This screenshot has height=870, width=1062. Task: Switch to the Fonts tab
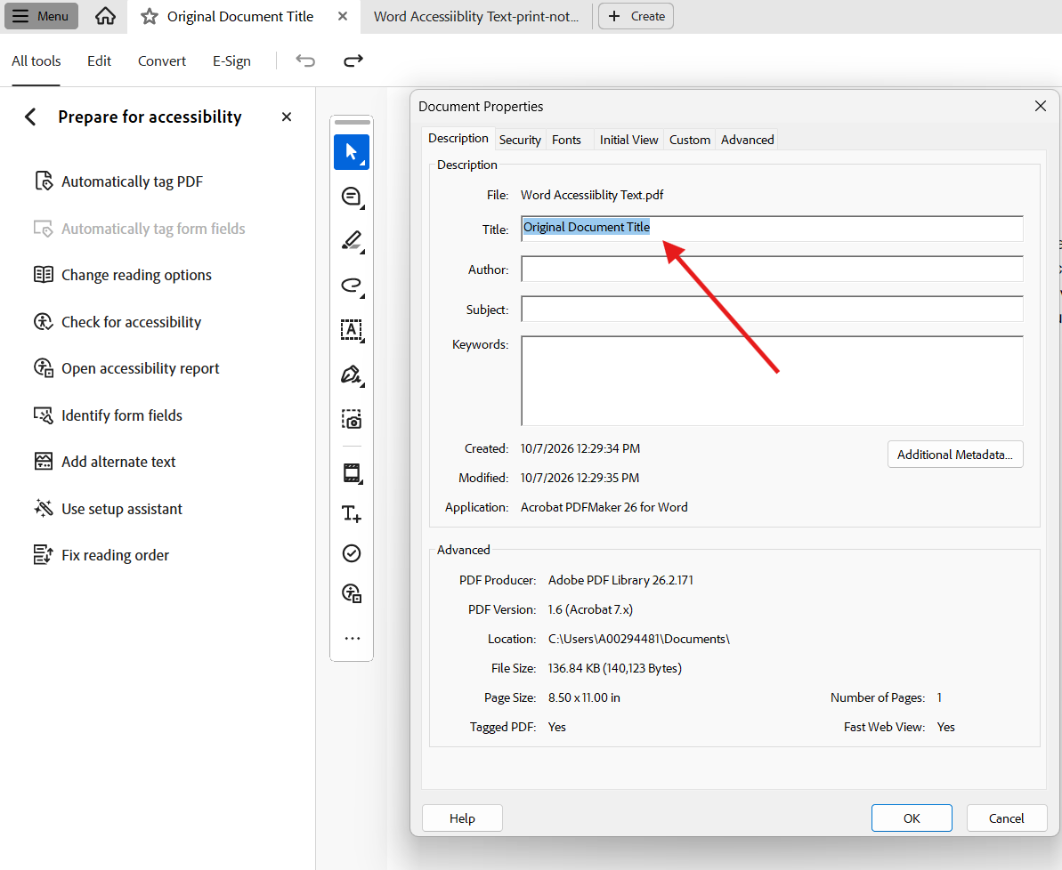(566, 140)
